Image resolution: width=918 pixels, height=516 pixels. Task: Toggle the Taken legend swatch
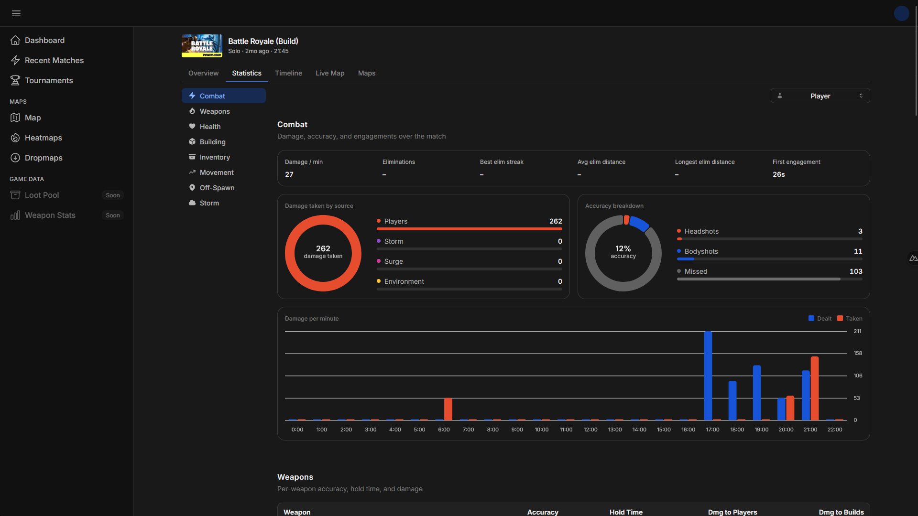[x=840, y=318]
